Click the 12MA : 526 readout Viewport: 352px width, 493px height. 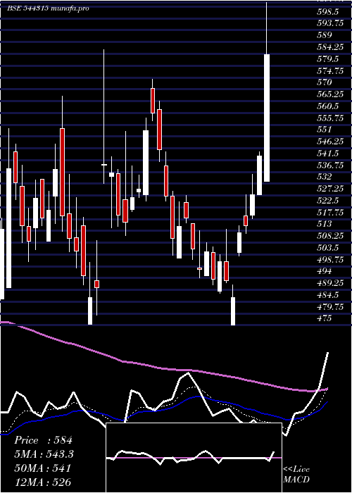pos(43,482)
